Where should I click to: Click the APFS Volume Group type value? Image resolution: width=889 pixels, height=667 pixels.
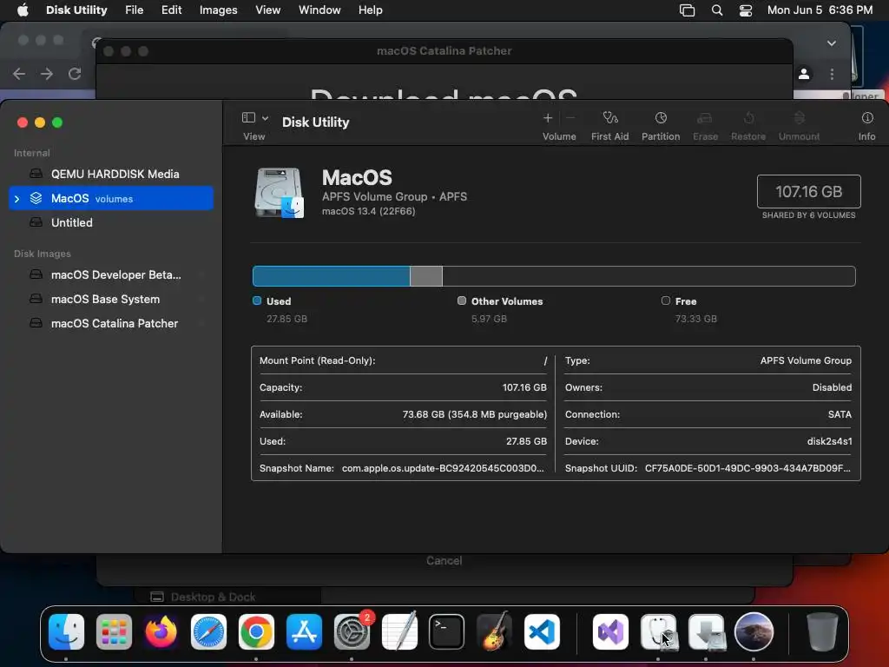pos(806,360)
